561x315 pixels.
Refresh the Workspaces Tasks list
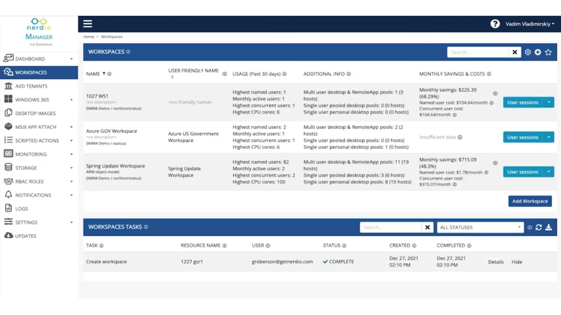tap(539, 227)
